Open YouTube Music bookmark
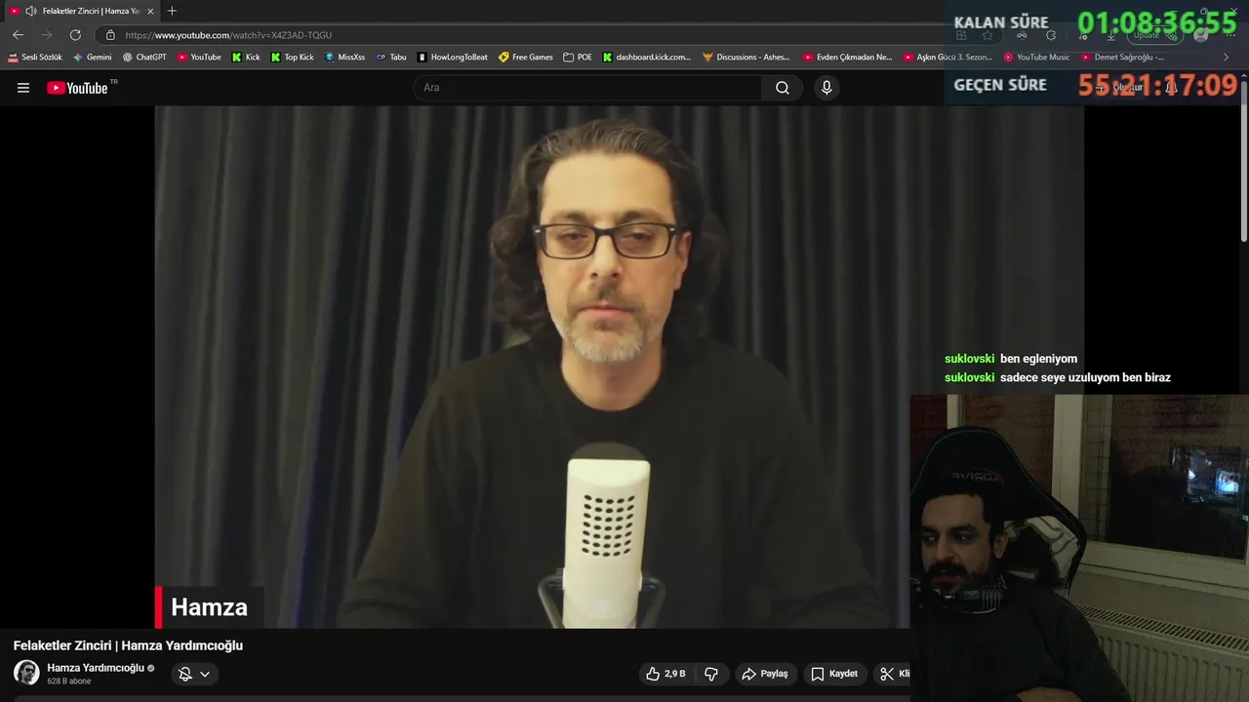Screen dimensions: 1249x702 pos(1036,58)
